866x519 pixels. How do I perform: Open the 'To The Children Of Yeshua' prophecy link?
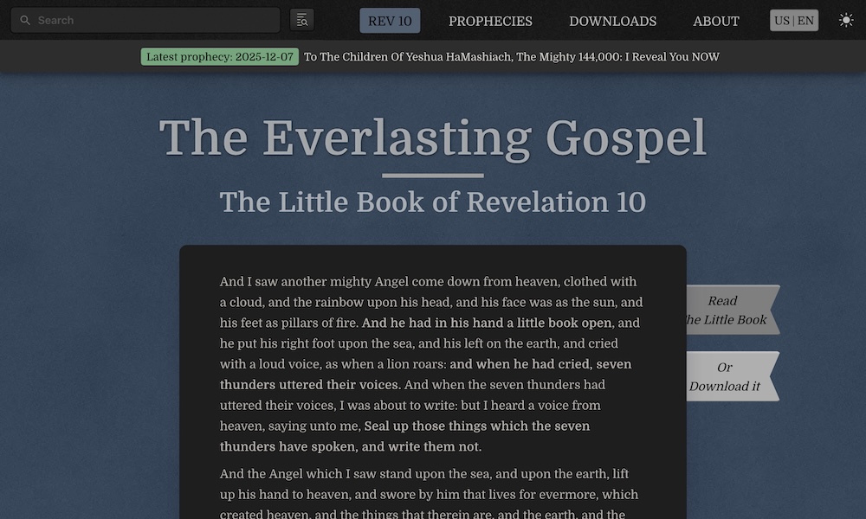click(511, 57)
